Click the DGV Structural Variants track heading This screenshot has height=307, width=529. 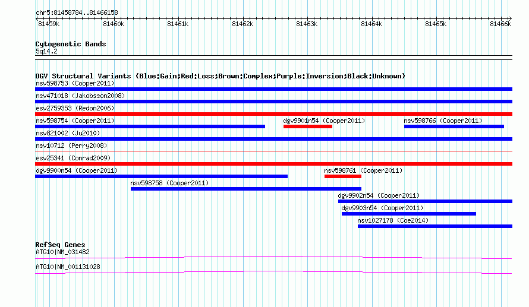pyautogui.click(x=221, y=76)
